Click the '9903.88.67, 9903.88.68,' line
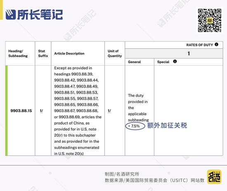Screen dimensions: 227x191 click(x=76, y=111)
